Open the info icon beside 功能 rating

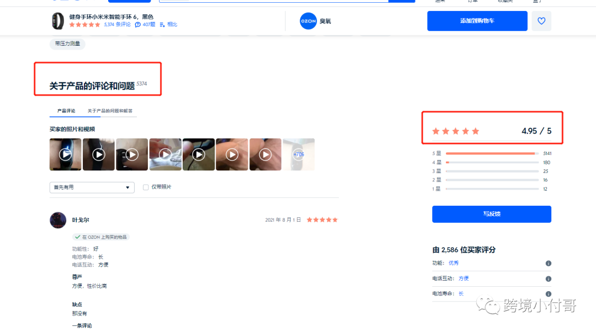click(x=548, y=263)
